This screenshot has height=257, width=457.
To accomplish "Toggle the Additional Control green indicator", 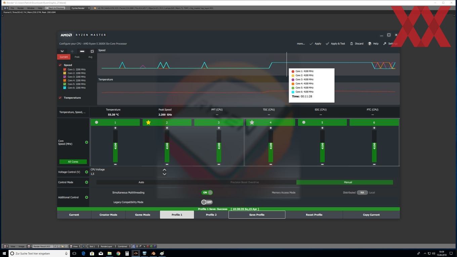I will (86, 198).
